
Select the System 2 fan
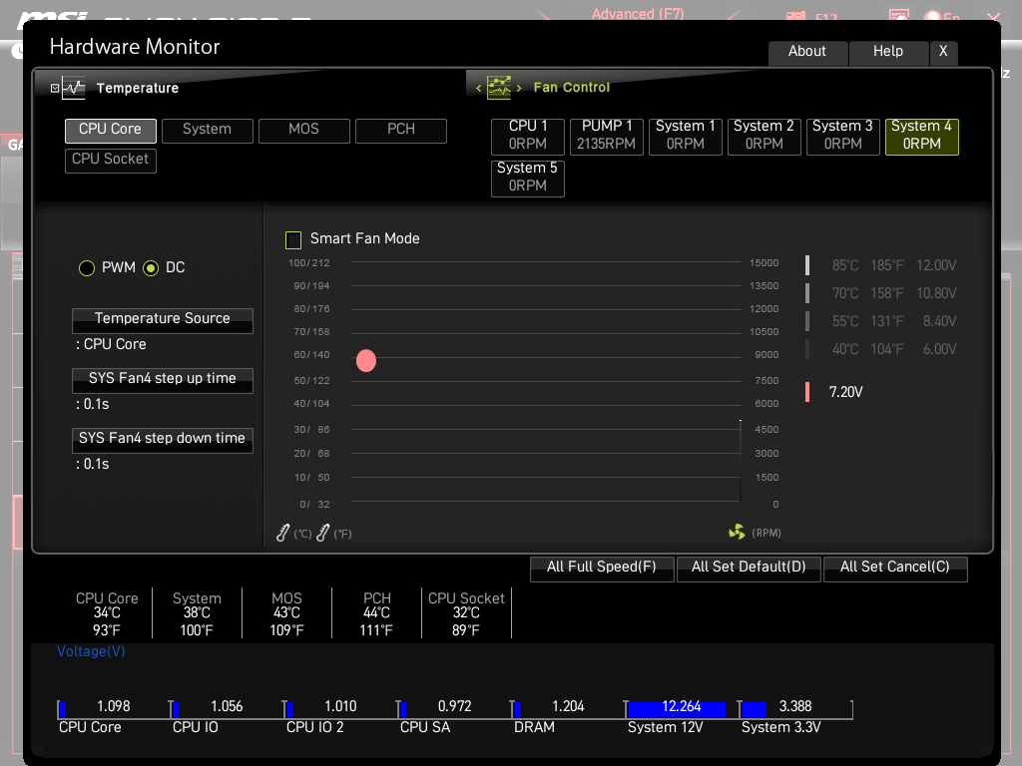(764, 136)
